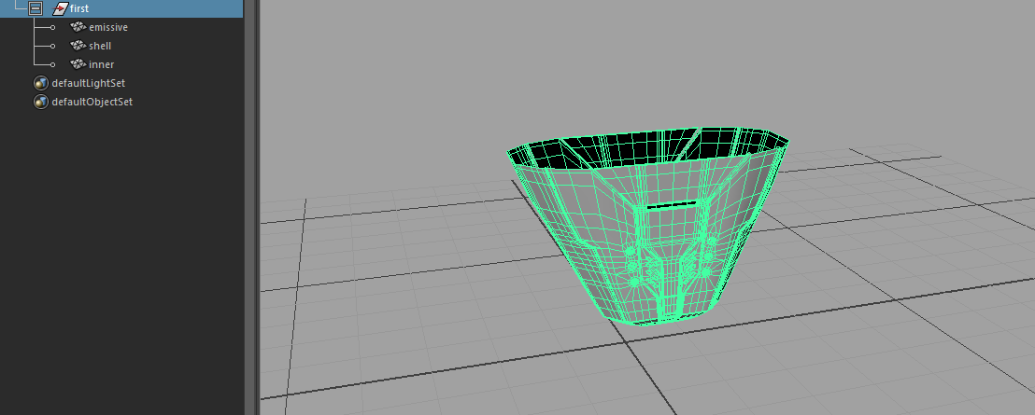
Task: Click the rectangular panel on the mesh front
Action: click(669, 223)
